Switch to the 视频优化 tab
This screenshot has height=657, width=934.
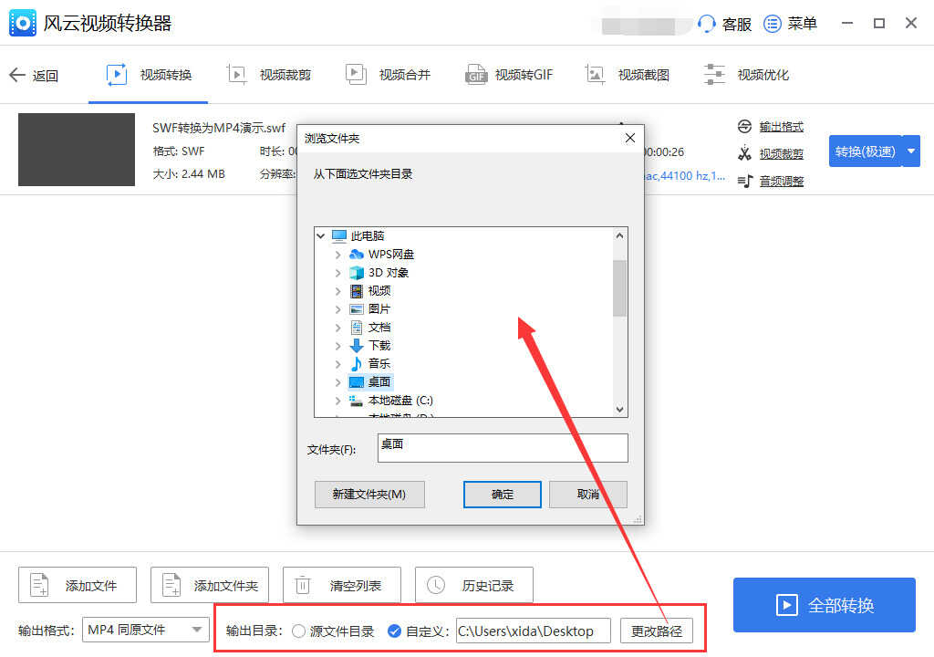[x=746, y=75]
